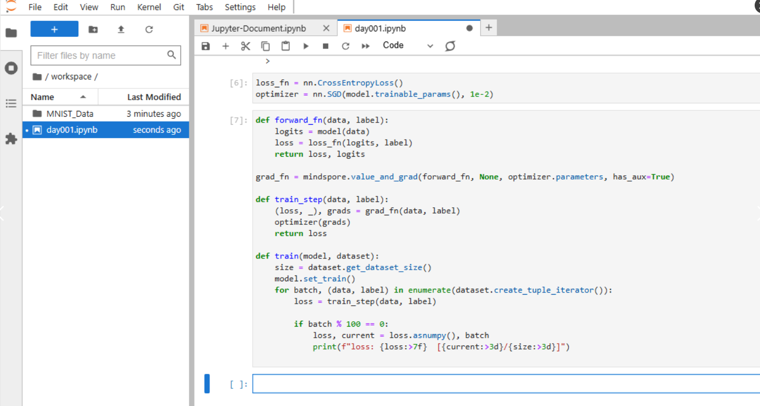Create a new folder in file browser

[93, 29]
